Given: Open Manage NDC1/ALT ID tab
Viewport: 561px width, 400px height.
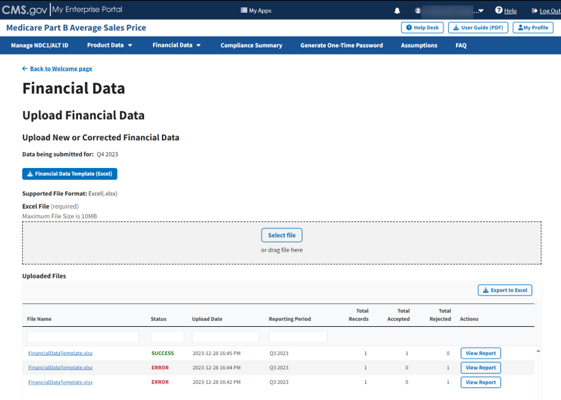Looking at the screenshot, I should (x=40, y=45).
